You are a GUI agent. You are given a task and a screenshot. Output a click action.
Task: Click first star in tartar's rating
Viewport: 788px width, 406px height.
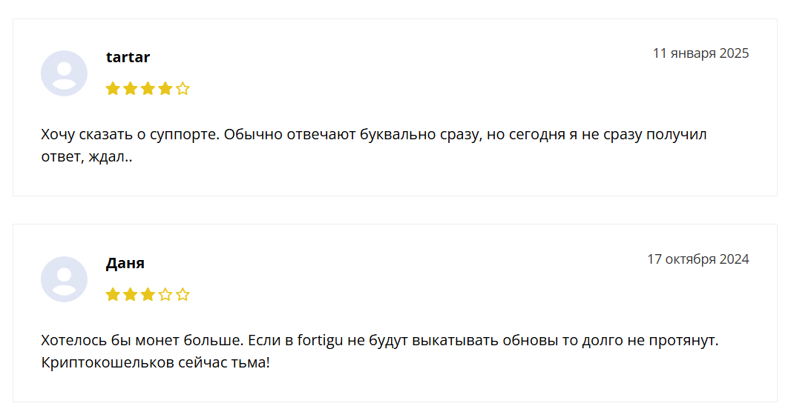(113, 89)
